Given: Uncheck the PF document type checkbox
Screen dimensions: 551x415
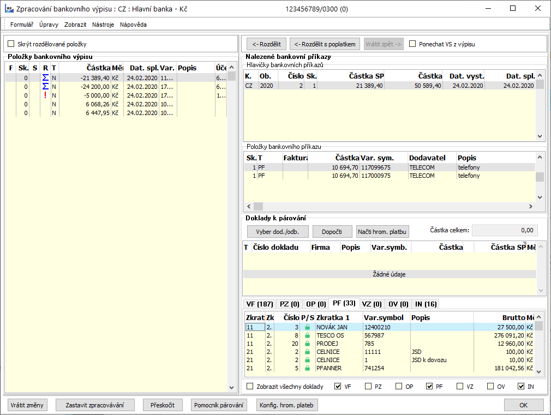Looking at the screenshot, I should [x=429, y=387].
